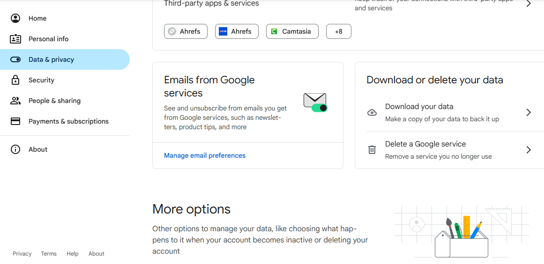Click the Delete a Google service trash icon
This screenshot has height=264, width=544.
coord(372,150)
